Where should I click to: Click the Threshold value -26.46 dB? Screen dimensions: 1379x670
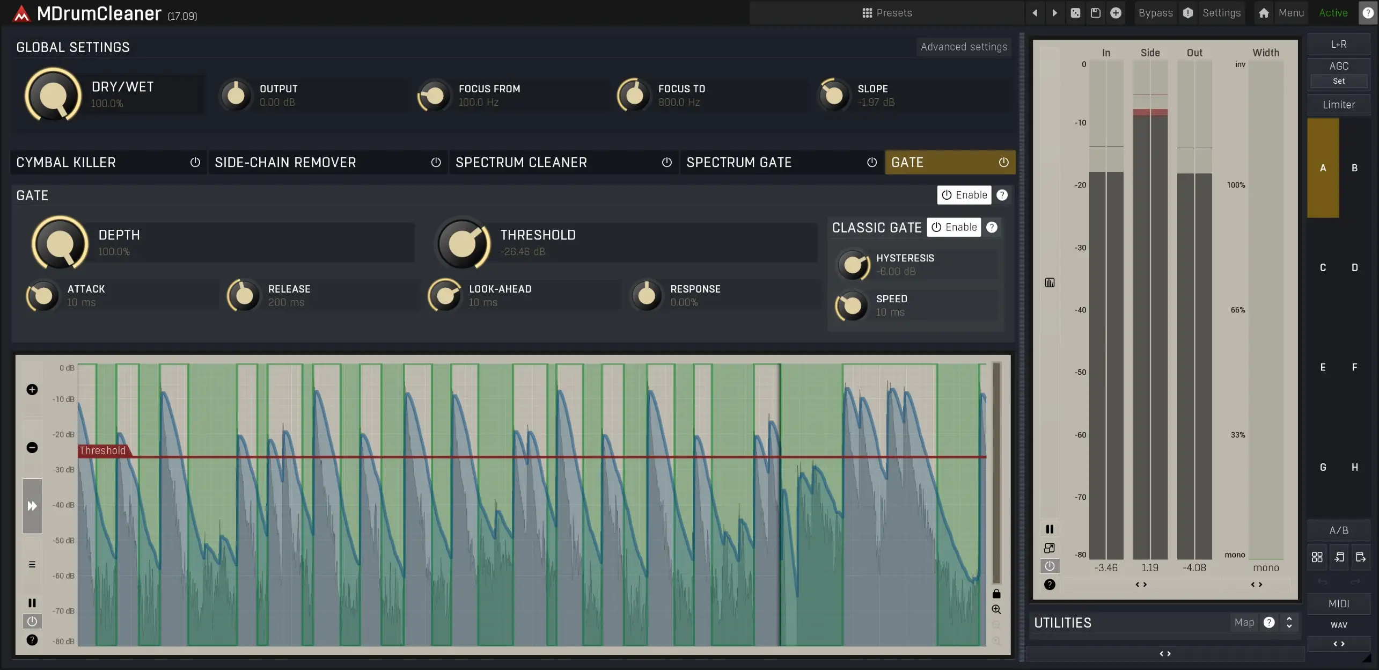click(523, 252)
